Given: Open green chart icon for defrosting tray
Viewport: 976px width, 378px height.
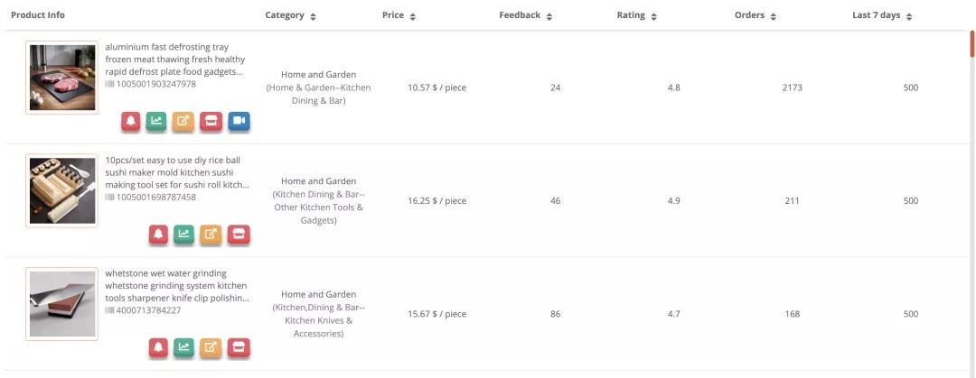Looking at the screenshot, I should click(x=156, y=121).
